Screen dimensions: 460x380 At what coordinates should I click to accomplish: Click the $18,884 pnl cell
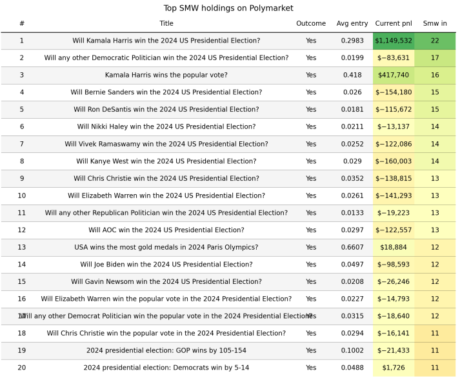(x=394, y=247)
